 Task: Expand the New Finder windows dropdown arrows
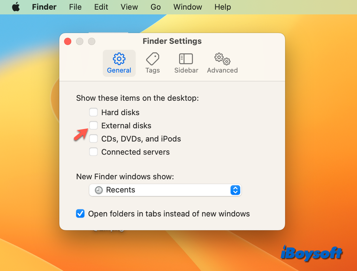(235, 190)
